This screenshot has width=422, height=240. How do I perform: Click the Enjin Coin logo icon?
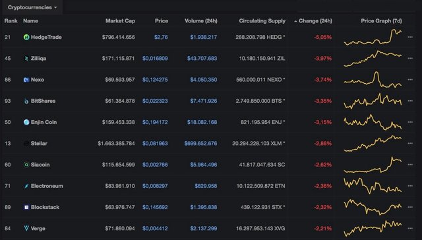point(26,122)
